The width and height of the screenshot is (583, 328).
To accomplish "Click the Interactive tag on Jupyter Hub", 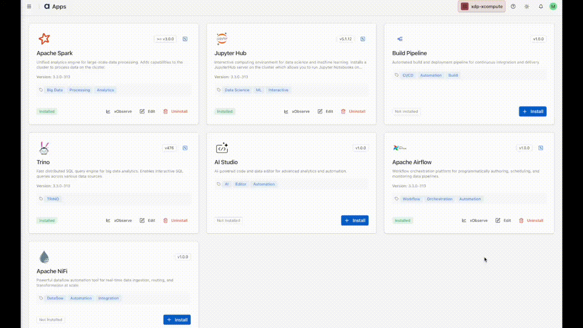I will coord(278,90).
